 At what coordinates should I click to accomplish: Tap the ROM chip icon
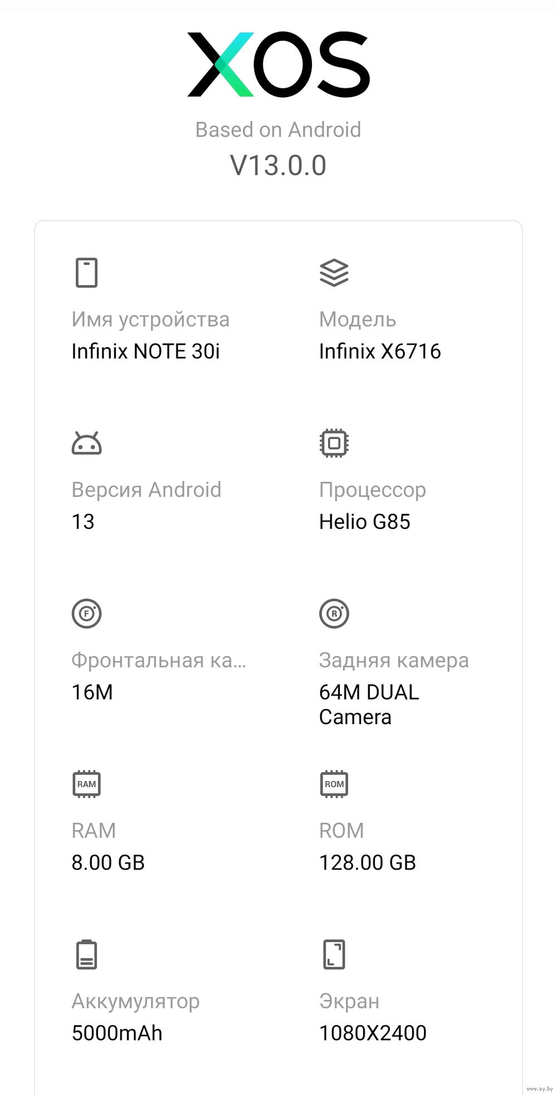334,784
